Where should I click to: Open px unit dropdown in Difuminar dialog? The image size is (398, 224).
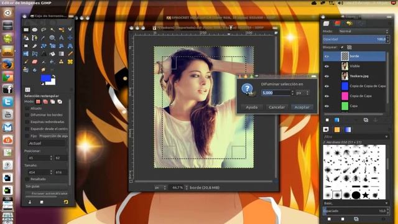pos(303,93)
